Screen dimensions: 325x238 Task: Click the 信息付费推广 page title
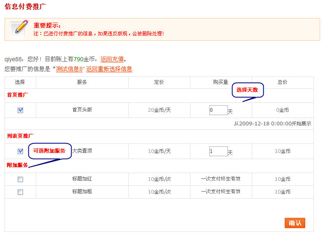tap(25, 7)
